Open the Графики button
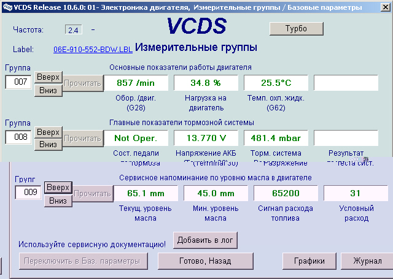The image size is (393, 279). [x=309, y=261]
